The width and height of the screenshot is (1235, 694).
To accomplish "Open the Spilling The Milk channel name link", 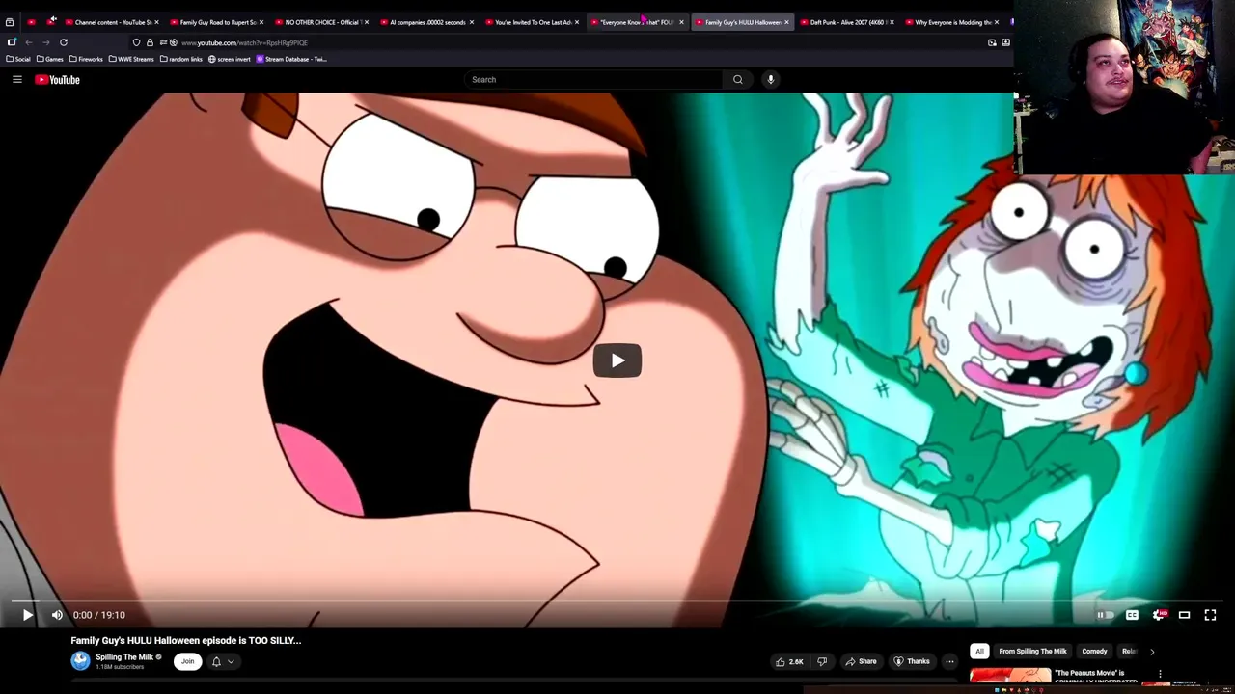I will [x=124, y=657].
